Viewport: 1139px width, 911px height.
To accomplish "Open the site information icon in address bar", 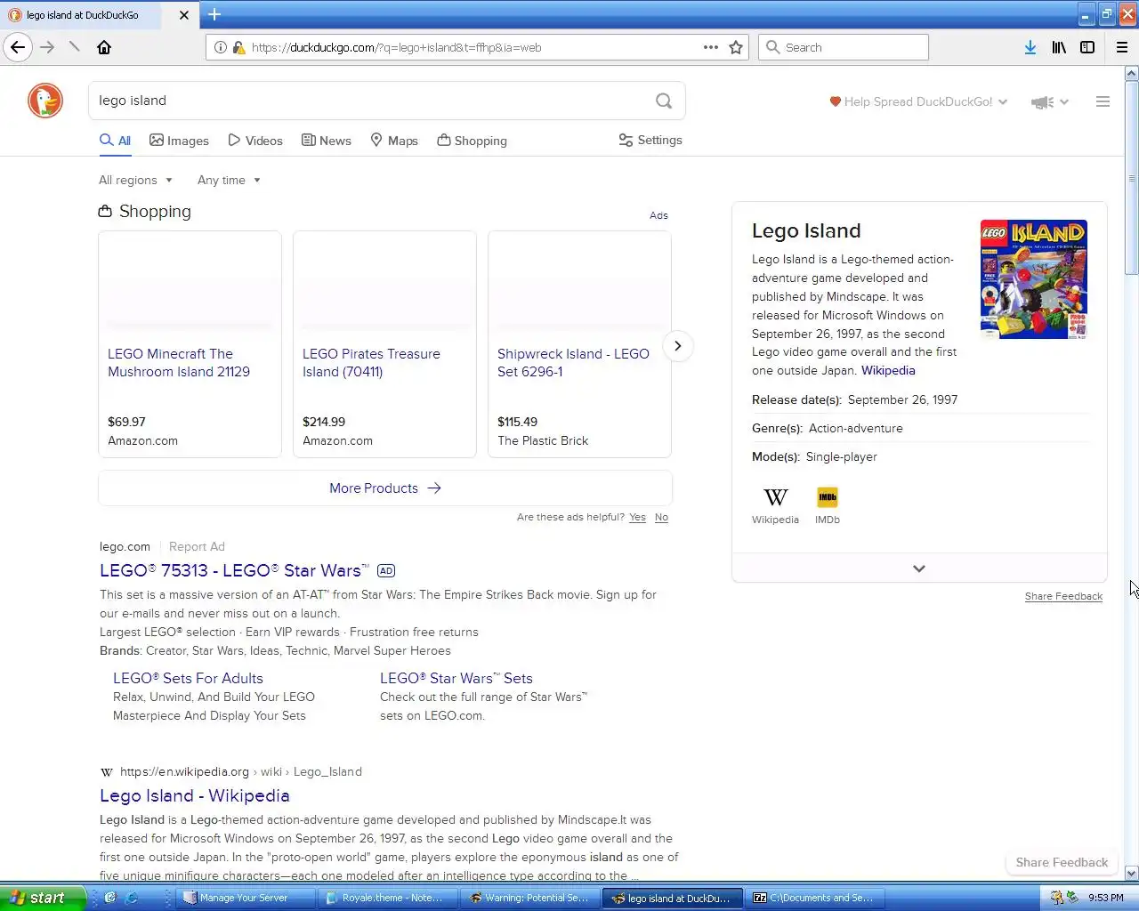I will [221, 47].
